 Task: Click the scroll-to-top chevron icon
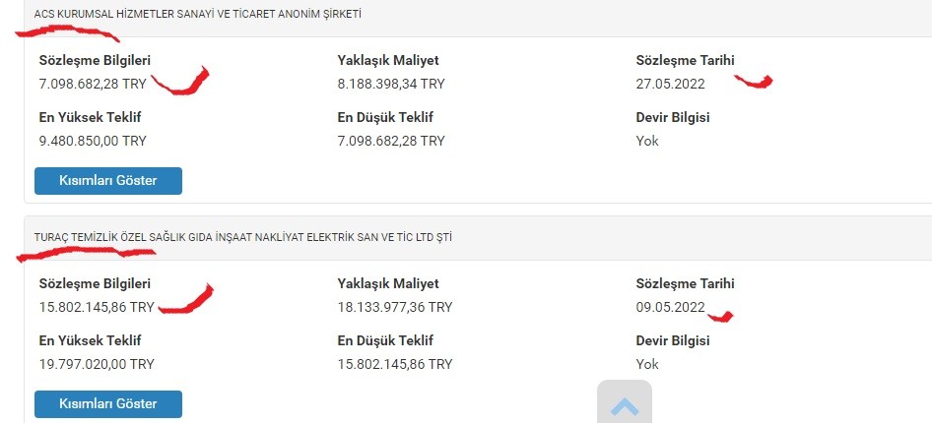[x=625, y=407]
